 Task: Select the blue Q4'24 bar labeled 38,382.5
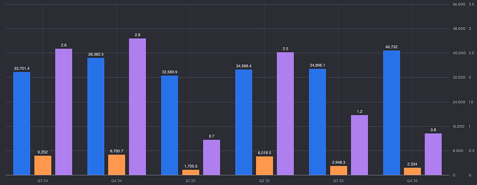pos(96,116)
